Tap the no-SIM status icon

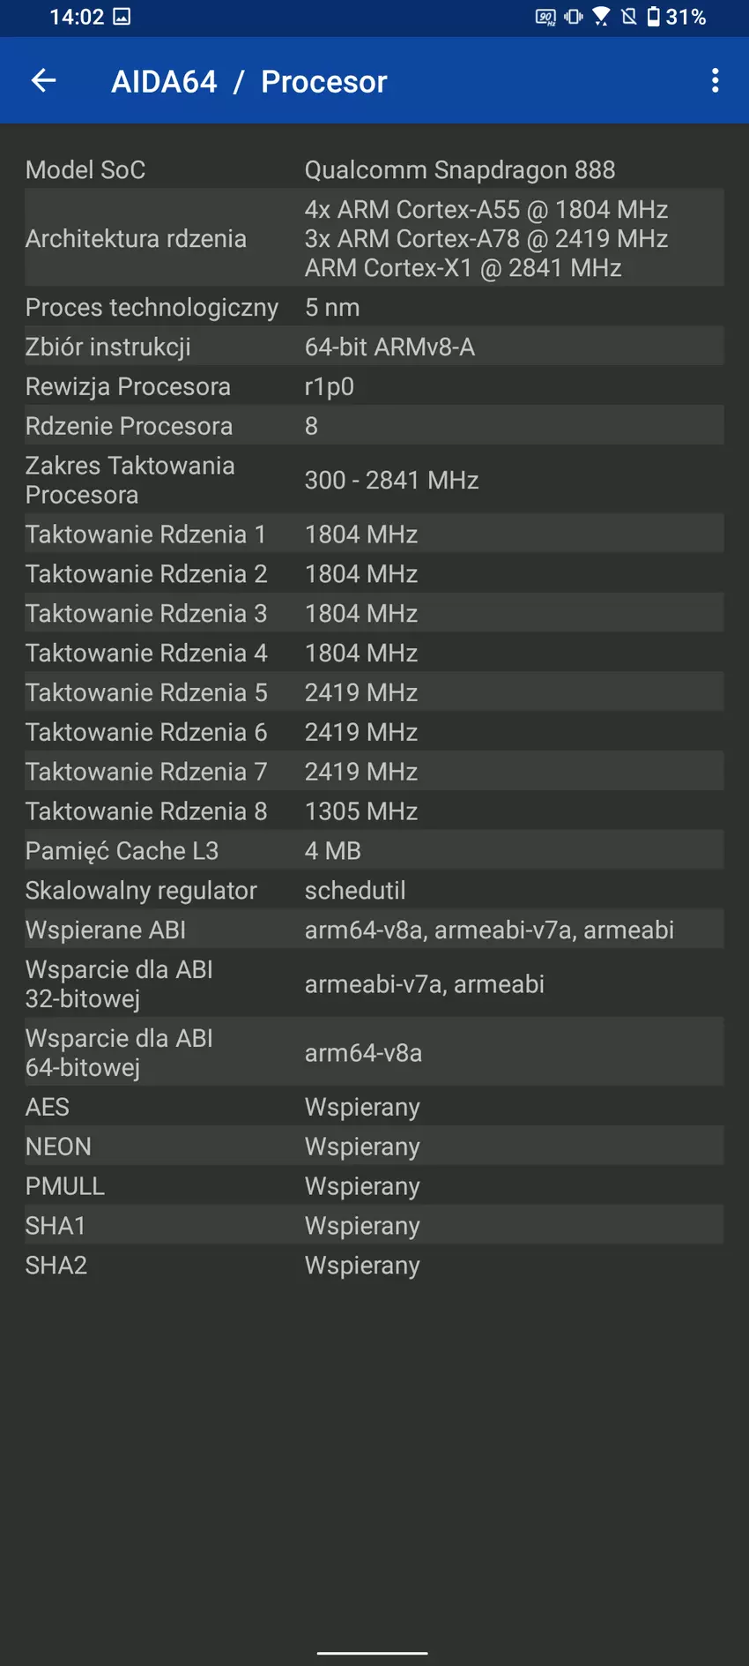(629, 17)
